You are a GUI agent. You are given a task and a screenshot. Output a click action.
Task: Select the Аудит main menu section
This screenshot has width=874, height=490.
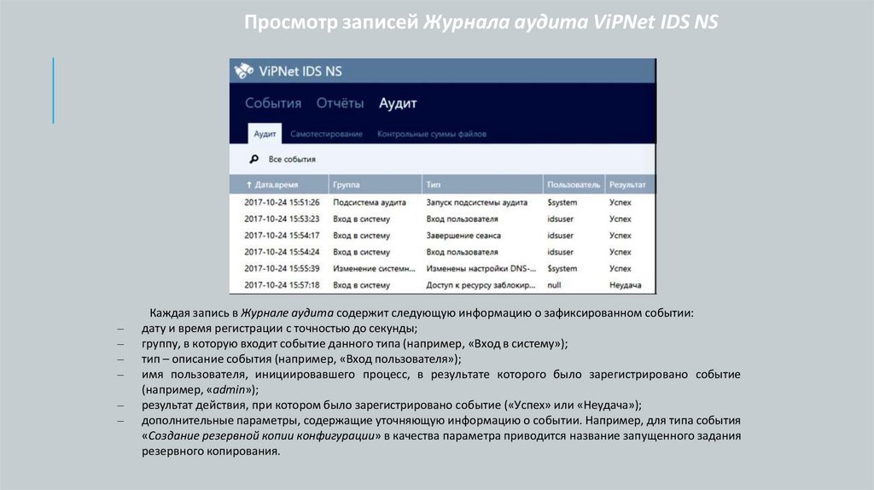tap(398, 103)
